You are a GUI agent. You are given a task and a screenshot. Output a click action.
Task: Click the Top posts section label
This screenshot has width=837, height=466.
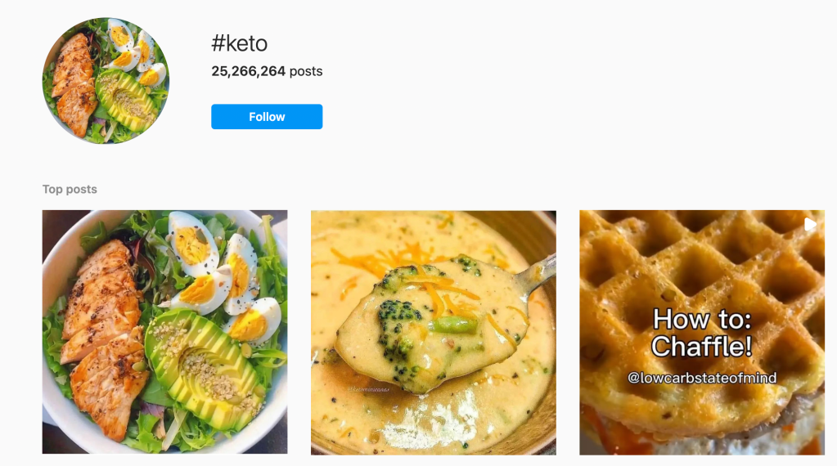(x=70, y=189)
